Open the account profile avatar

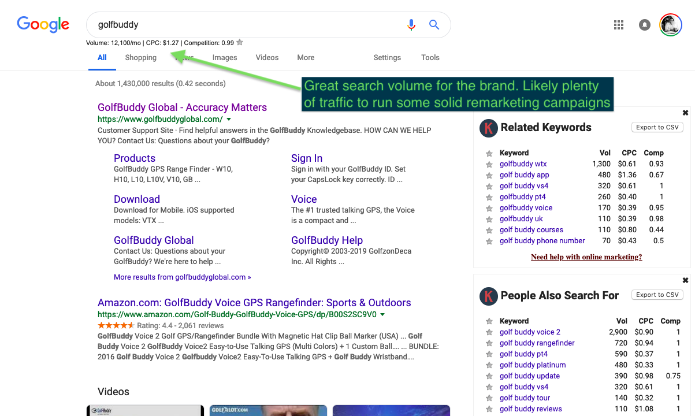click(x=671, y=25)
